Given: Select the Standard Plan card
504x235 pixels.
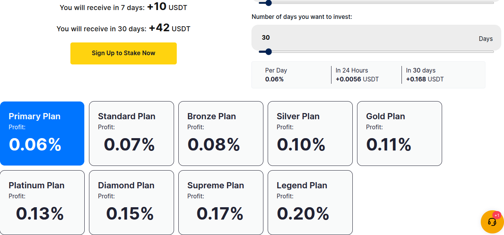Looking at the screenshot, I should pos(132,134).
